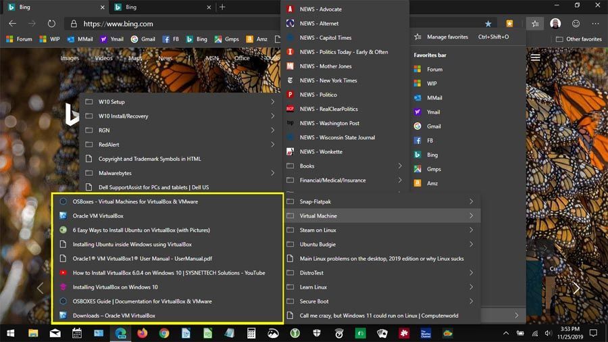Image resolution: width=608 pixels, height=342 pixels.
Task: Open the taskbar clock and date
Action: coord(570,333)
